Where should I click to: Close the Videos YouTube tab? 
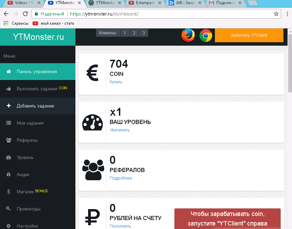39,3
